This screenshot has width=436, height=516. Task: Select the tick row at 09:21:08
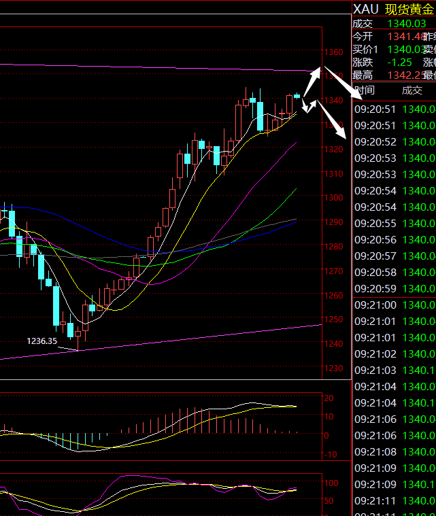(x=395, y=452)
